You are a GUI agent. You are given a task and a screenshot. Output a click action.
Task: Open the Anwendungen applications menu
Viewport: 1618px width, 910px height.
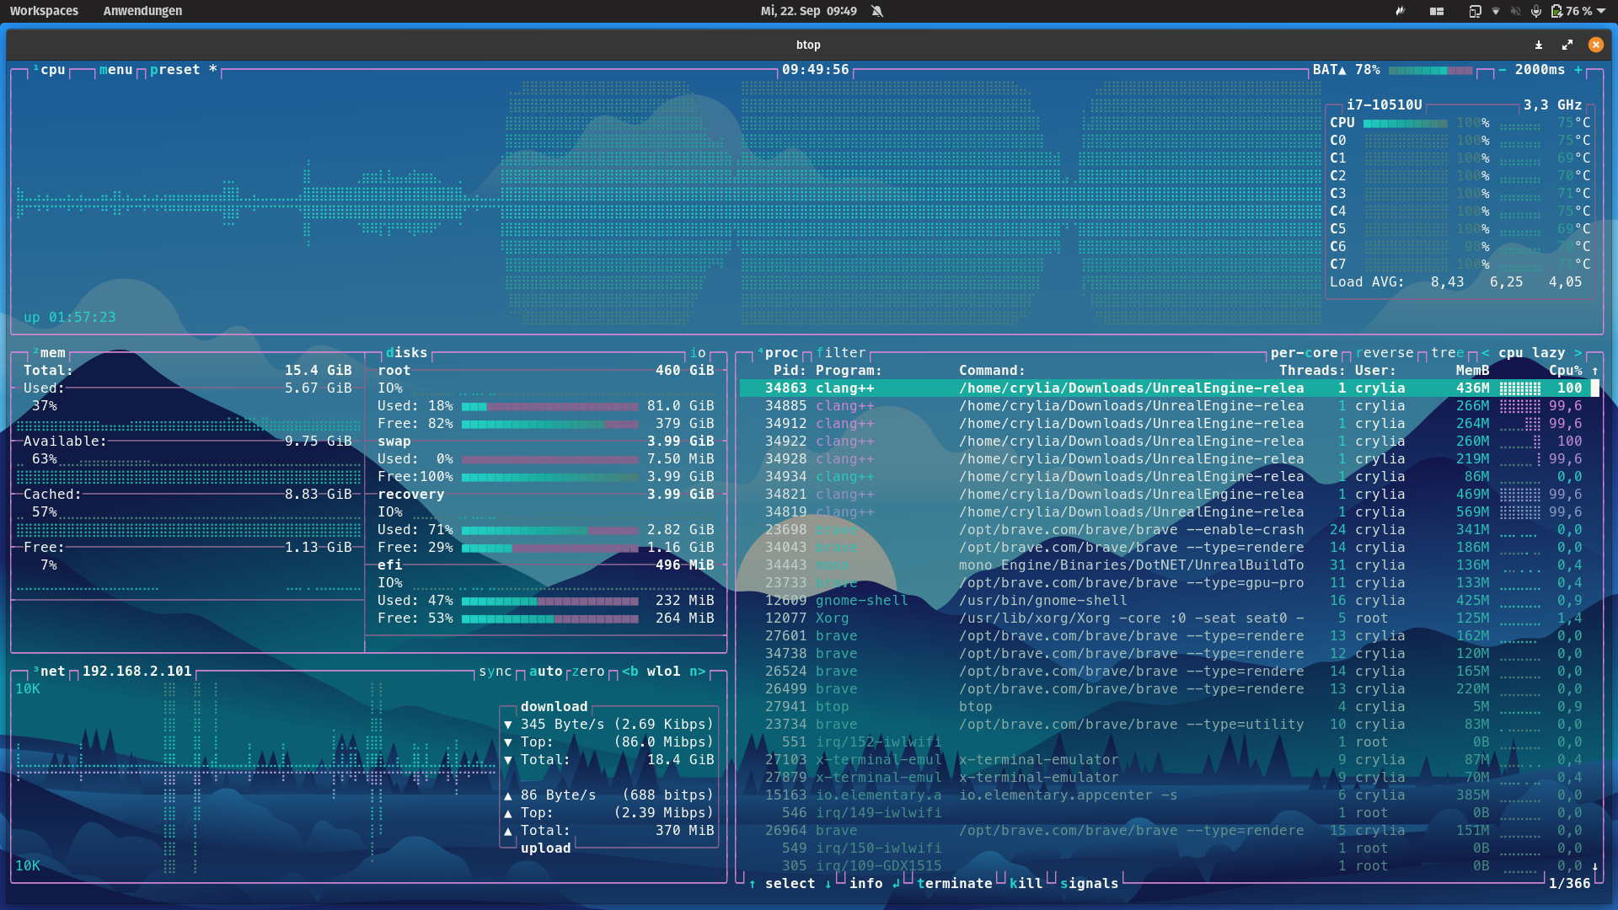pyautogui.click(x=142, y=11)
